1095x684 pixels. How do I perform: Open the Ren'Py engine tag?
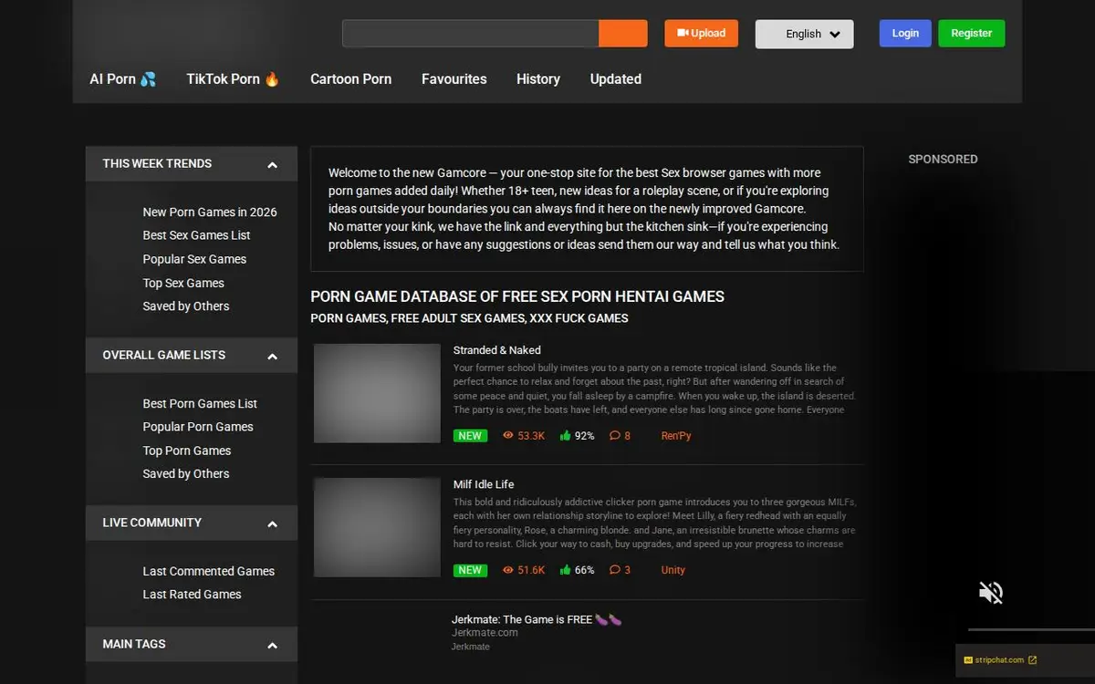tap(676, 436)
